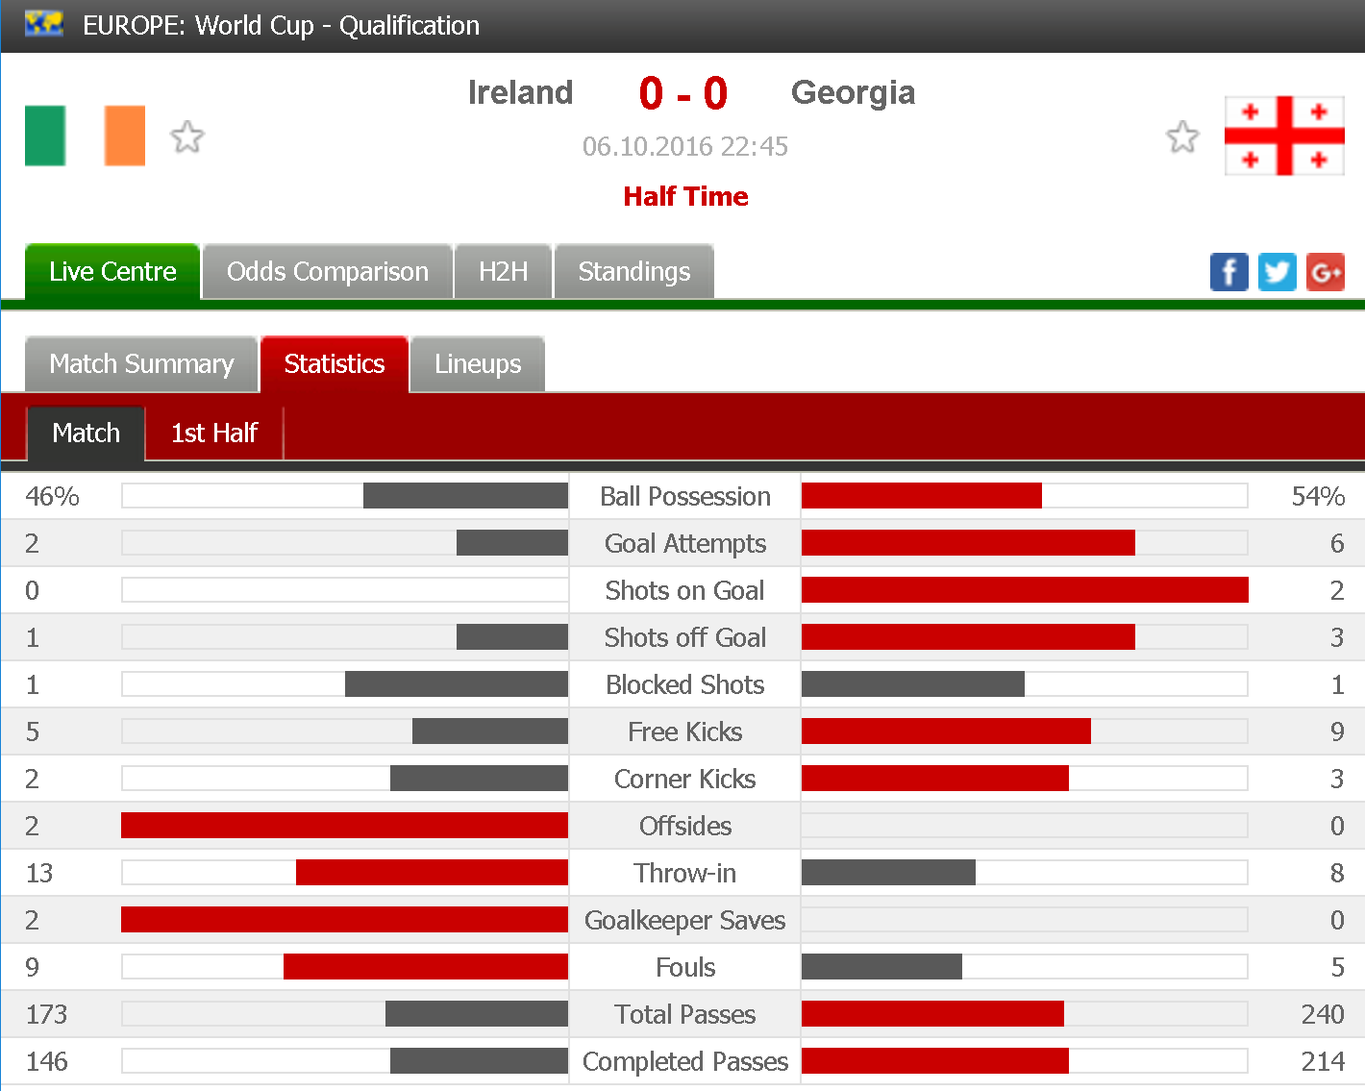Open the H2H tab
The image size is (1365, 1091).
pos(504,272)
